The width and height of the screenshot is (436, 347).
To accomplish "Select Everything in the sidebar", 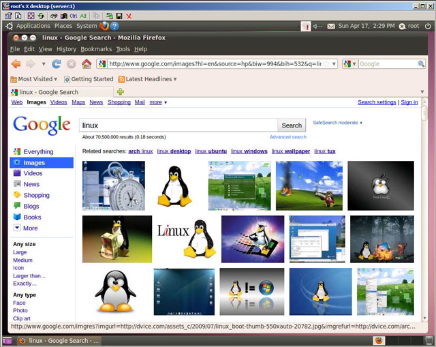I will (x=38, y=151).
